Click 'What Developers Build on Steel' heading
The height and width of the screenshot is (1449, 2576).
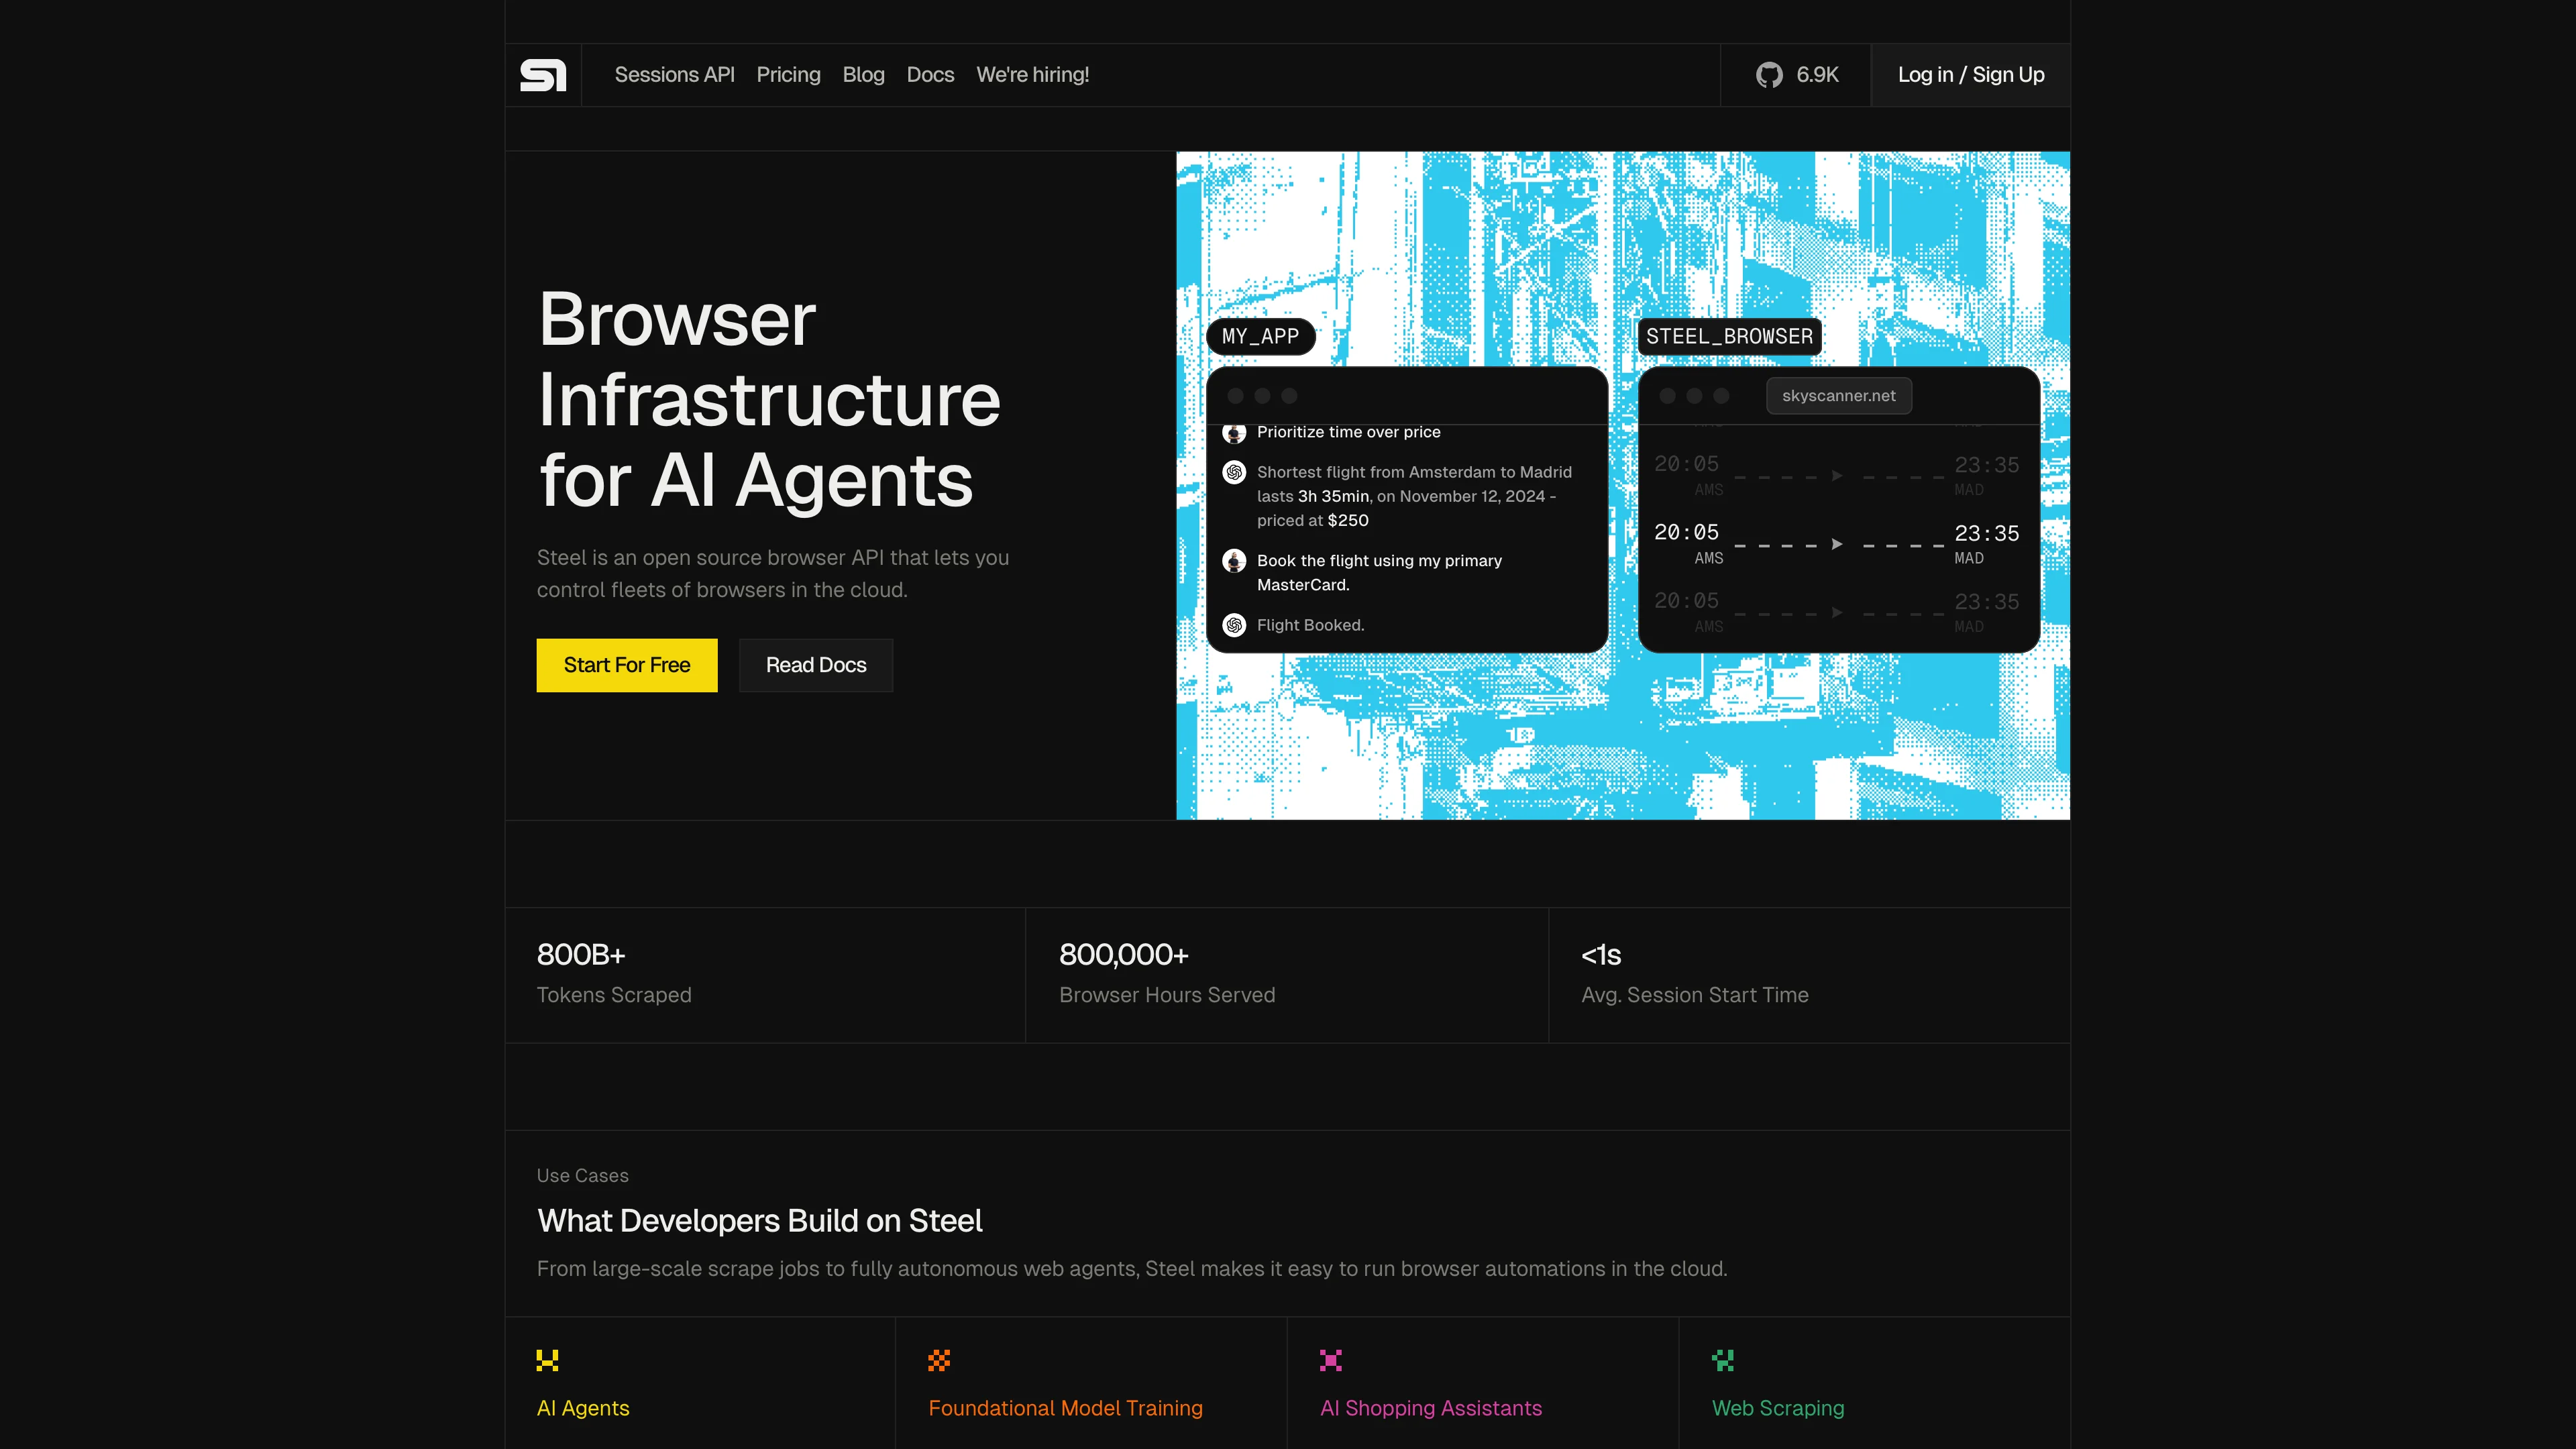(x=760, y=1221)
